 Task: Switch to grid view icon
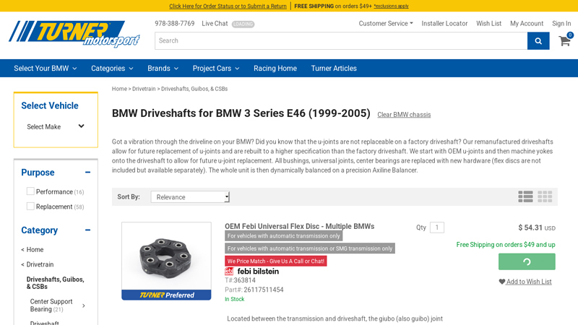click(x=545, y=196)
